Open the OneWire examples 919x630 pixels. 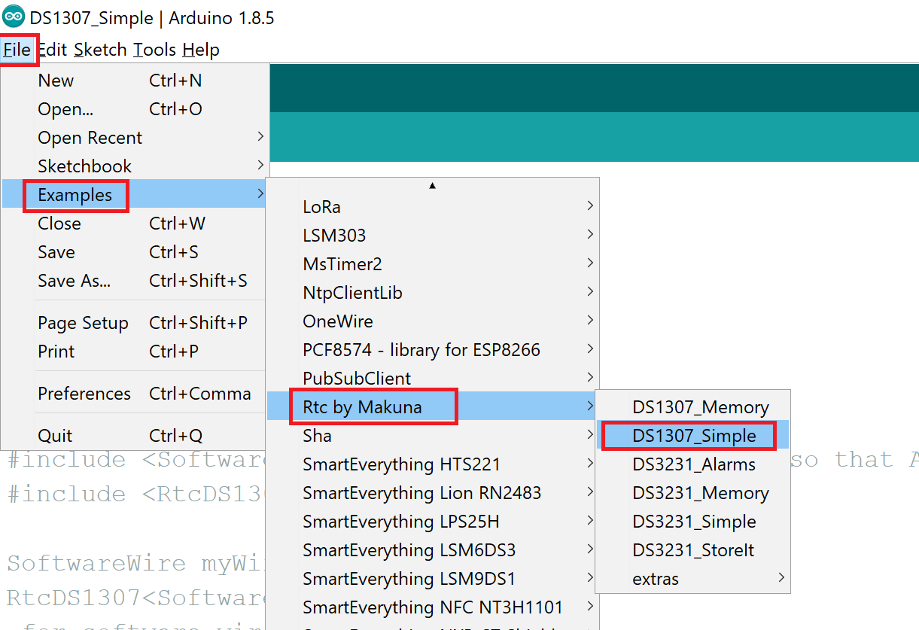click(x=433, y=321)
